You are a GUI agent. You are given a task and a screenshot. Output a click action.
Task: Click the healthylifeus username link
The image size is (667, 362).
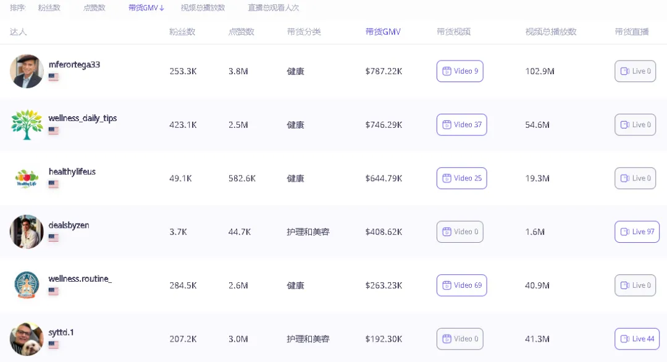click(72, 172)
